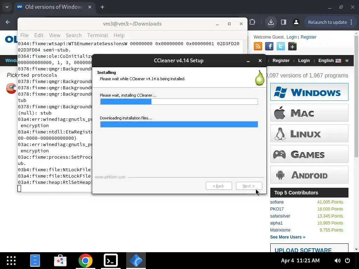This screenshot has height=269, width=359.
Task: Select the Linux platform banner
Action: pos(309,133)
